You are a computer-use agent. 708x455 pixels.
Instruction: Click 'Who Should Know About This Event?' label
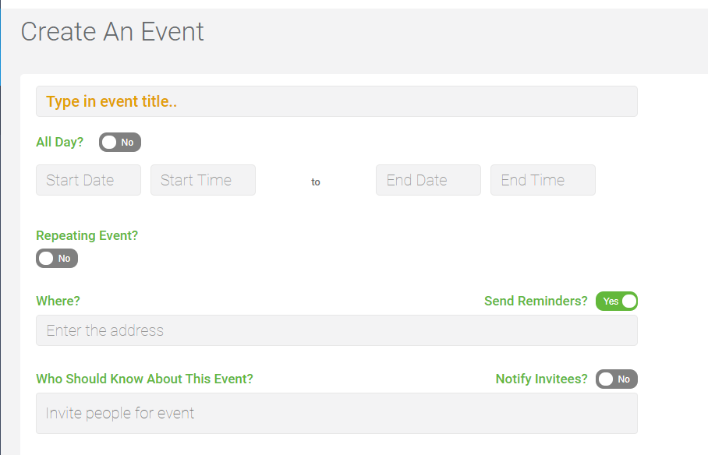[144, 379]
